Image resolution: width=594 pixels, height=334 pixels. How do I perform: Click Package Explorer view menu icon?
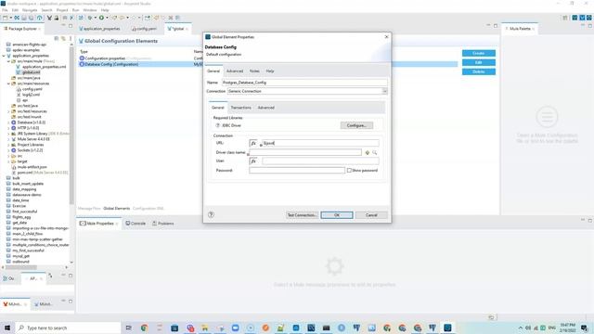[71, 38]
